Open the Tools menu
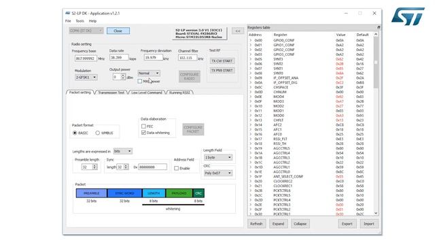435x245 pixels. 80,21
